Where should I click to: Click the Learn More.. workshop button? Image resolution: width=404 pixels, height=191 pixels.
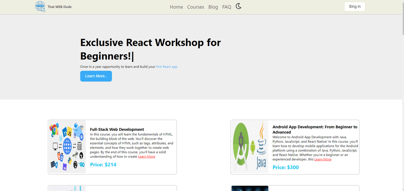click(x=96, y=76)
